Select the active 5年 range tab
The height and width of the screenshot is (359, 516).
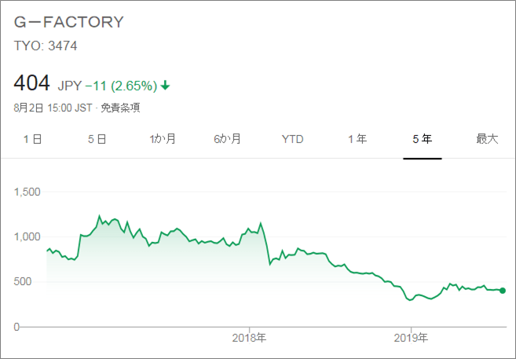(x=423, y=139)
